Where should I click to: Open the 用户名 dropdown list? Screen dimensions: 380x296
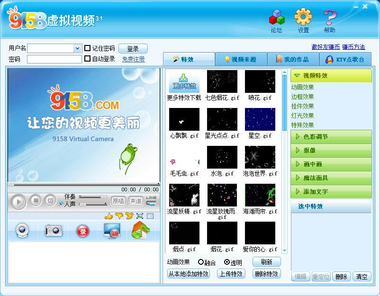click(77, 48)
